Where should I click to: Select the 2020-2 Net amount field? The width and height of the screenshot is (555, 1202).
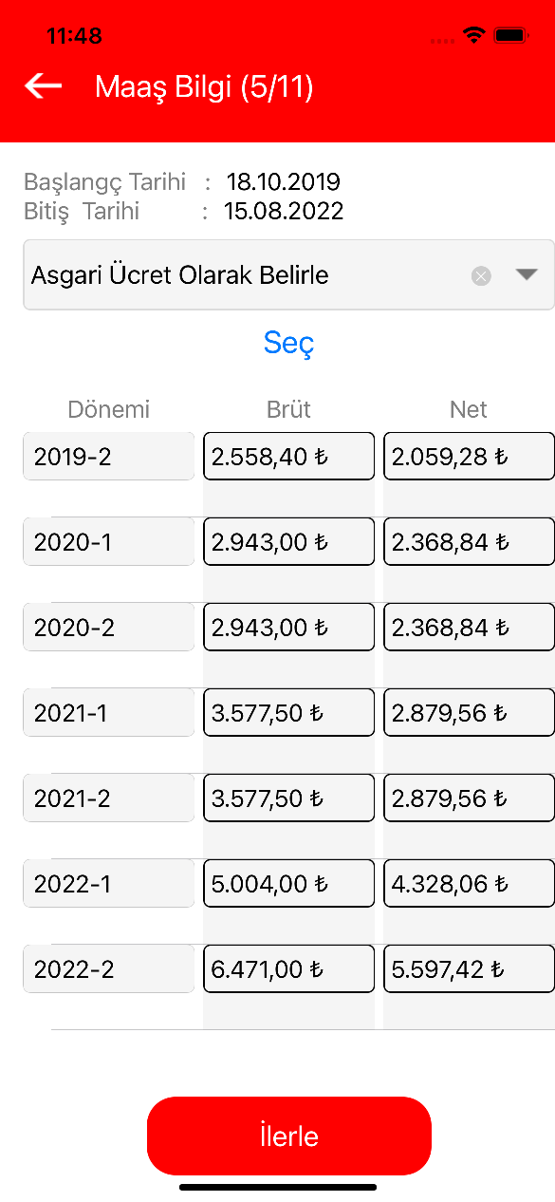(x=469, y=628)
